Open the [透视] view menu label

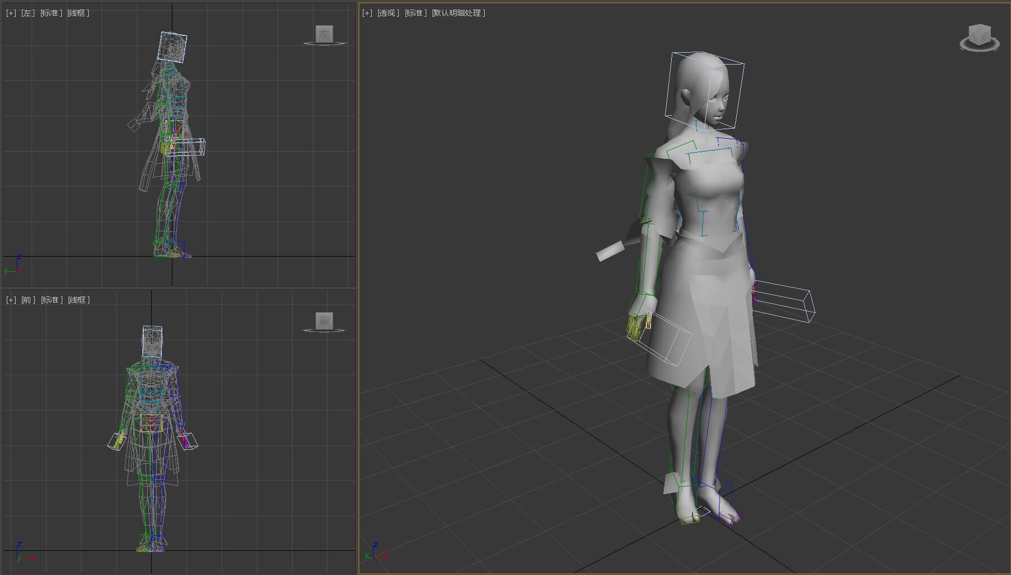(388, 13)
